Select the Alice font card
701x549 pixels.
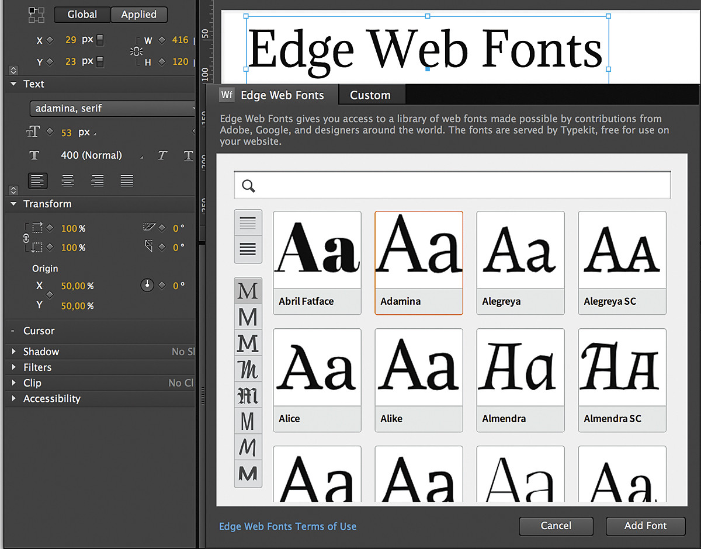(317, 380)
